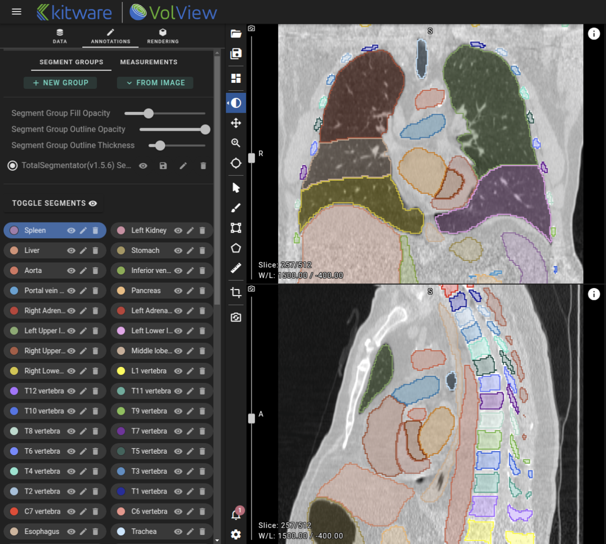606x544 pixels.
Task: Create a new segment group with NEW GROUP
Action: coord(60,83)
